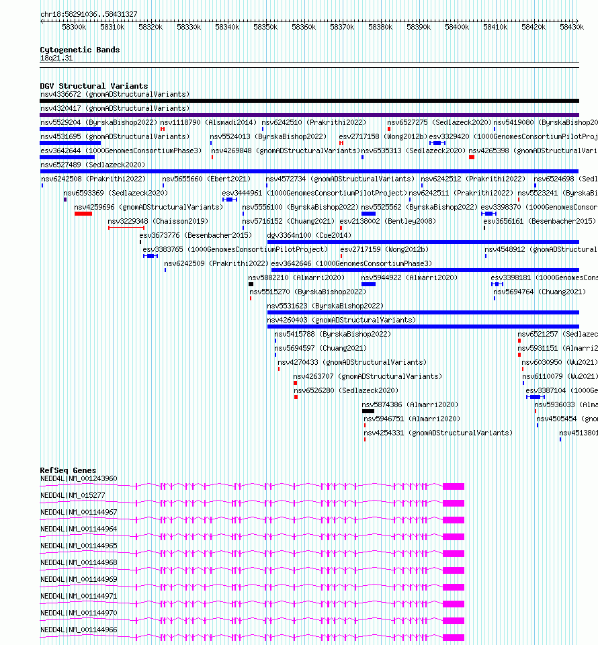Click the black nsv5882210 variant block
The image size is (598, 645).
(x=251, y=284)
